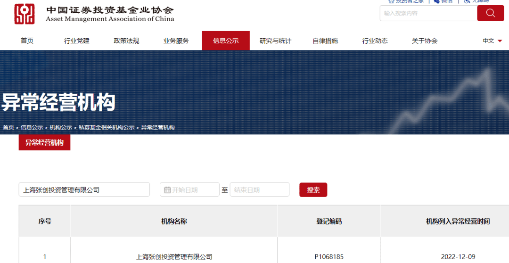Image resolution: width=509 pixels, height=263 pixels.
Task: Open the 政策法规 menu
Action: pyautogui.click(x=126, y=41)
